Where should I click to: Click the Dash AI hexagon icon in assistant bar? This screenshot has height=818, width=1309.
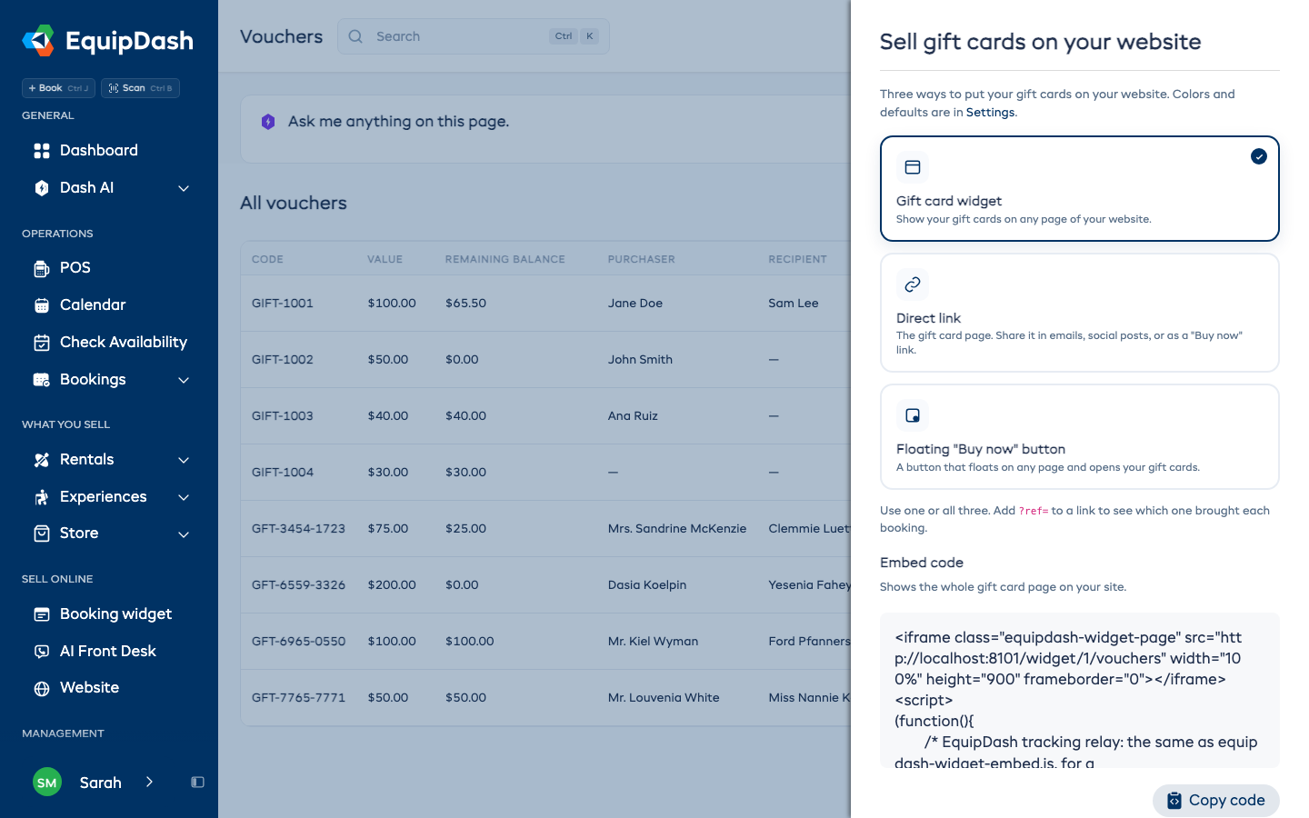pyautogui.click(x=268, y=122)
